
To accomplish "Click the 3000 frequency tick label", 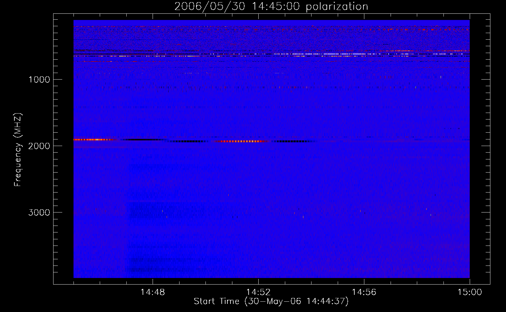I will (x=39, y=212).
